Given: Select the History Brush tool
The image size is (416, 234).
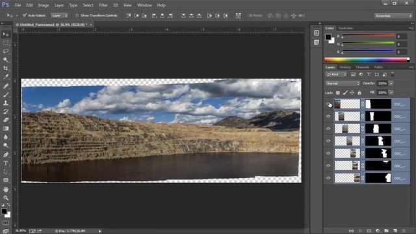Looking at the screenshot, I should tap(6, 111).
